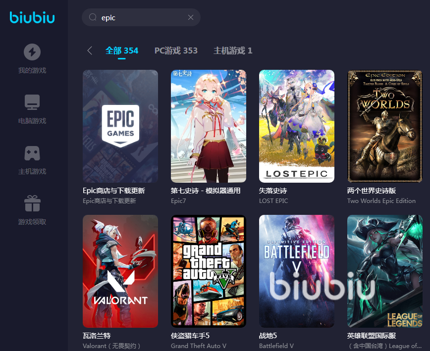Screen dimensions: 430x351
Task: Click the 第七史诗 - 模拟器通用 title
Action: (206, 191)
